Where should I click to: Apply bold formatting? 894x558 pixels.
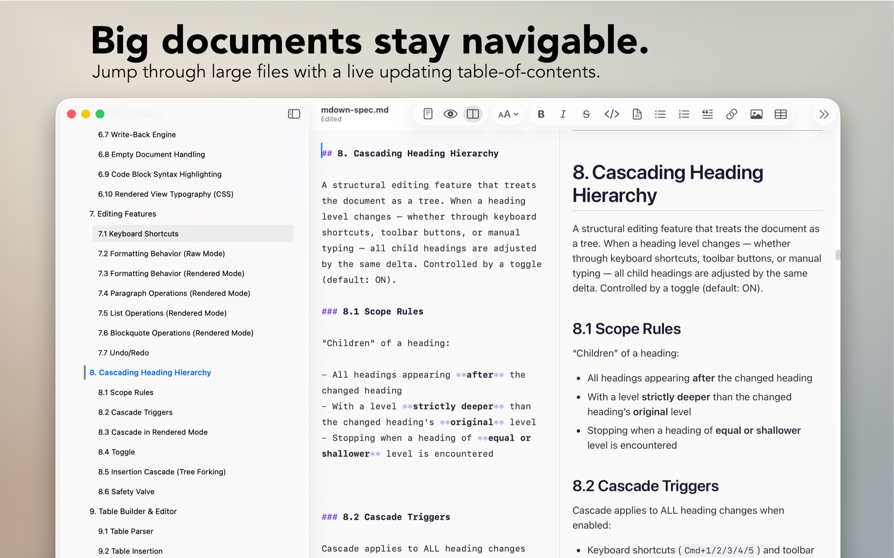(541, 114)
